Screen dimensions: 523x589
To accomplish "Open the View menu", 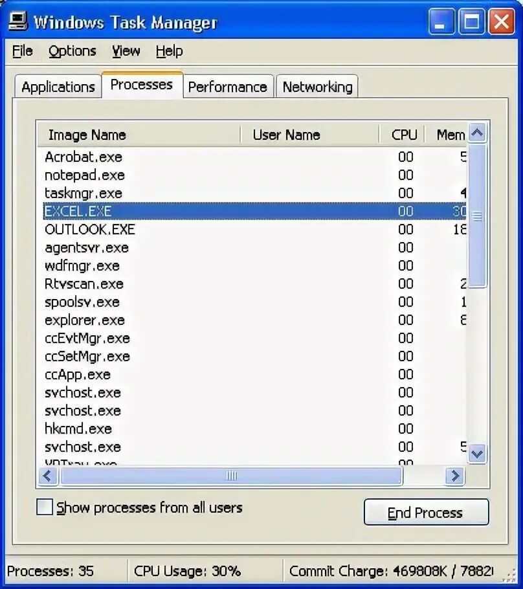I will 126,51.
